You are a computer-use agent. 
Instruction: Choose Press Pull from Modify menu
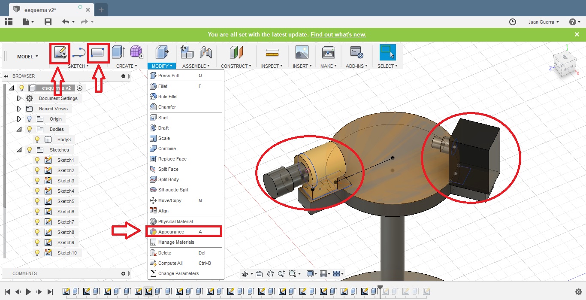pos(185,76)
